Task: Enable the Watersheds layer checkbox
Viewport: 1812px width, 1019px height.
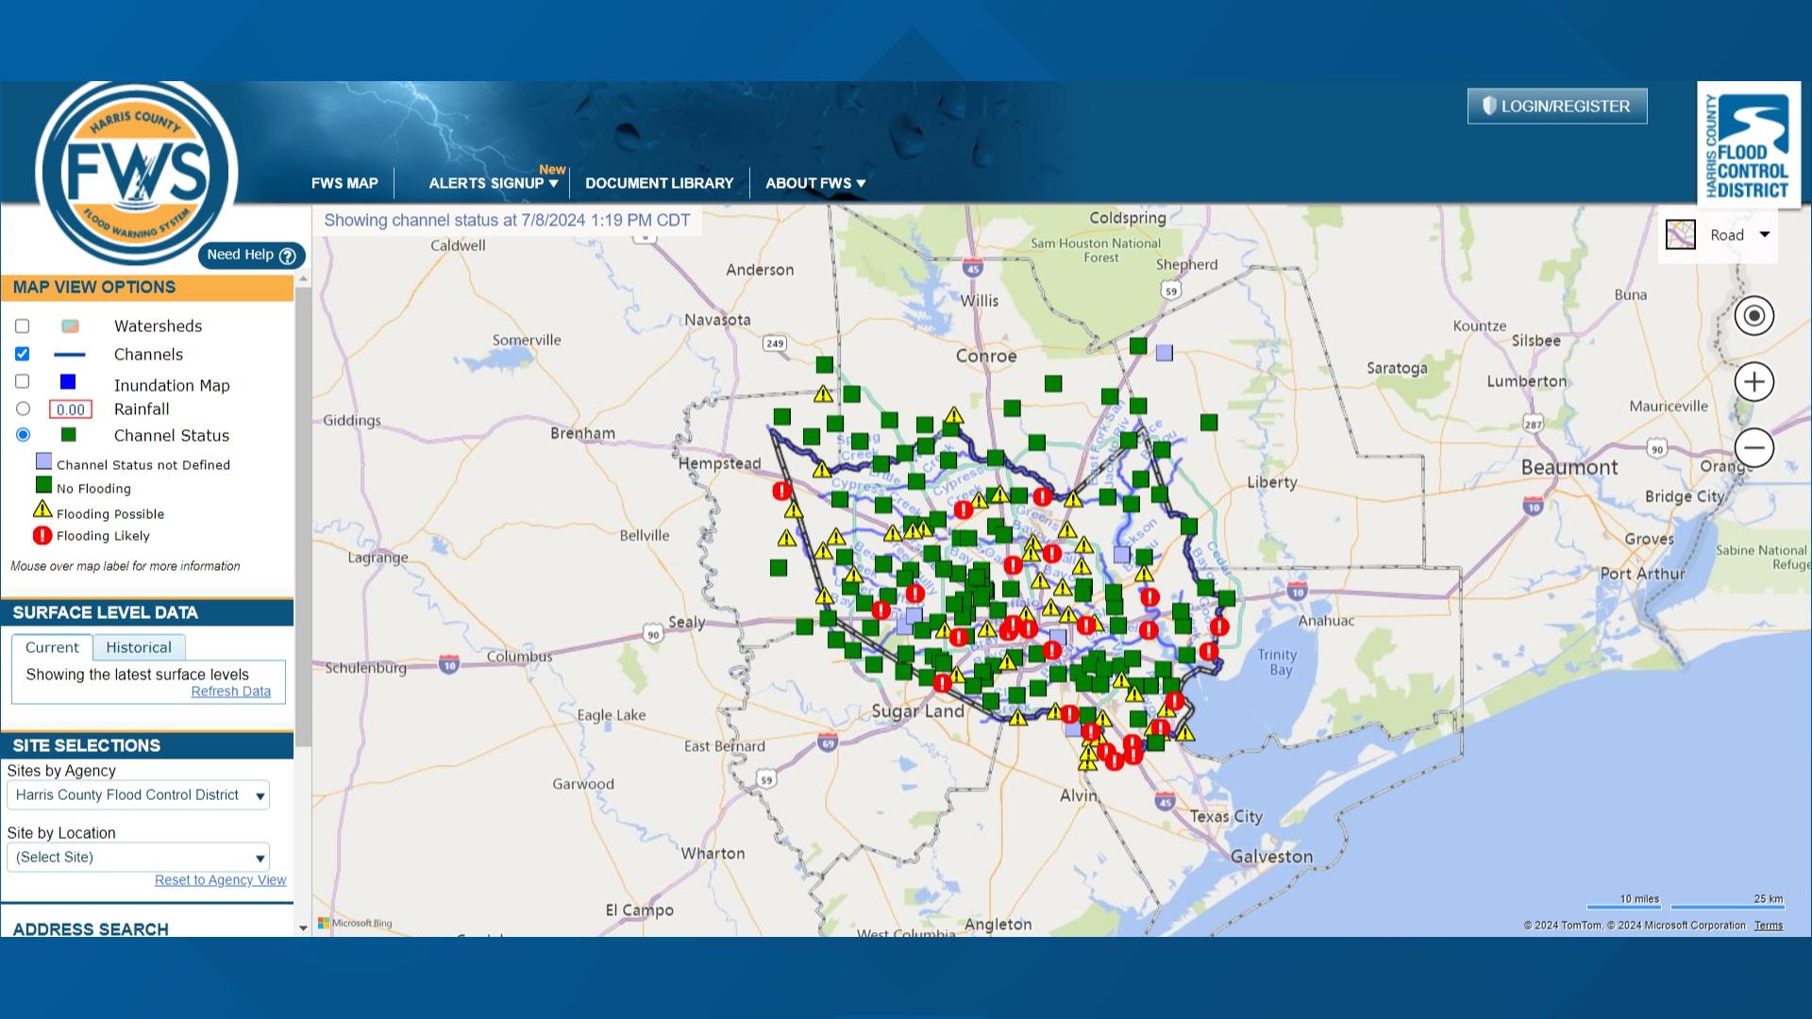Action: (23, 326)
